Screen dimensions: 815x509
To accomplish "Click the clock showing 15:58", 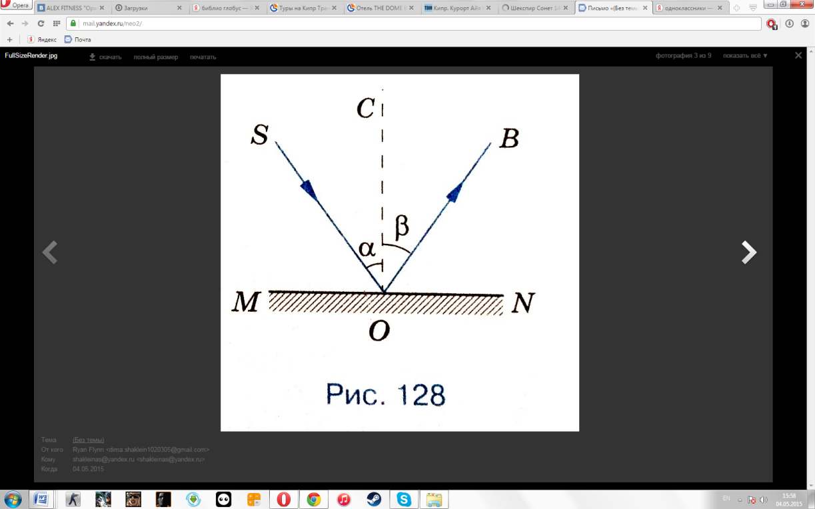I will 790,499.
